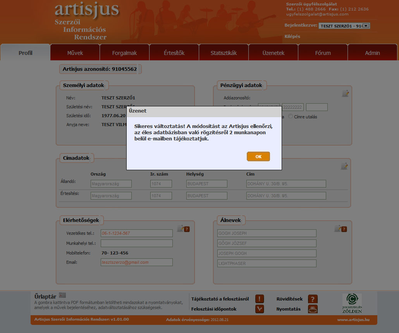Click the edit icon in Pénzügyi adatok panel
399x333 pixels.
(x=345, y=94)
